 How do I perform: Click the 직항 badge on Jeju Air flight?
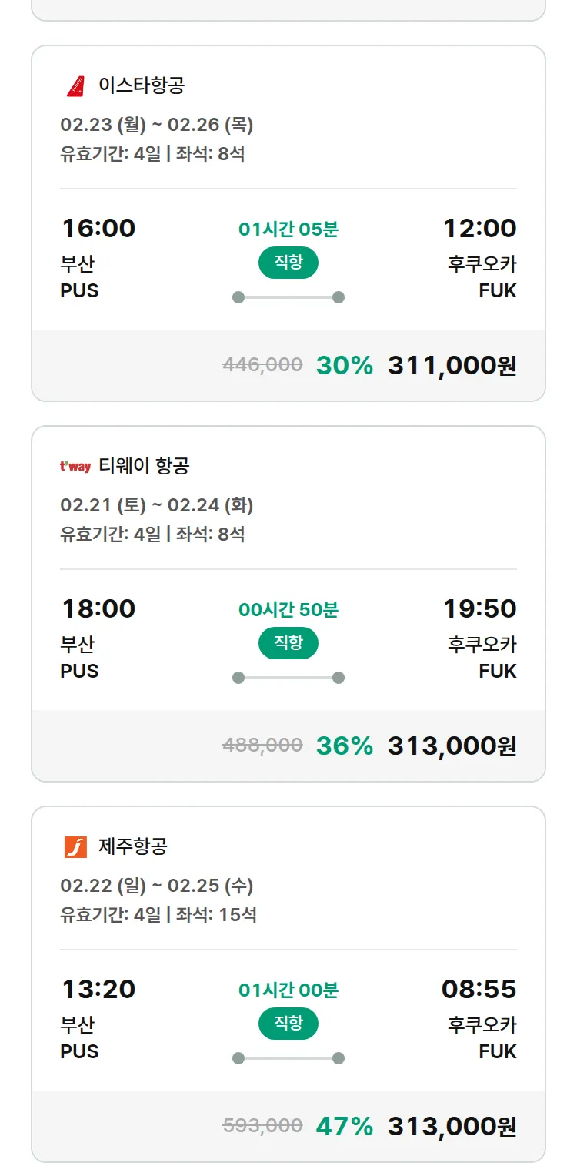click(288, 1024)
